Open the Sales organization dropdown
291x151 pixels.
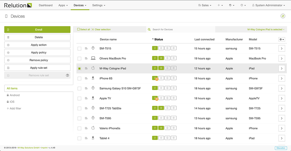pyautogui.click(x=205, y=5)
